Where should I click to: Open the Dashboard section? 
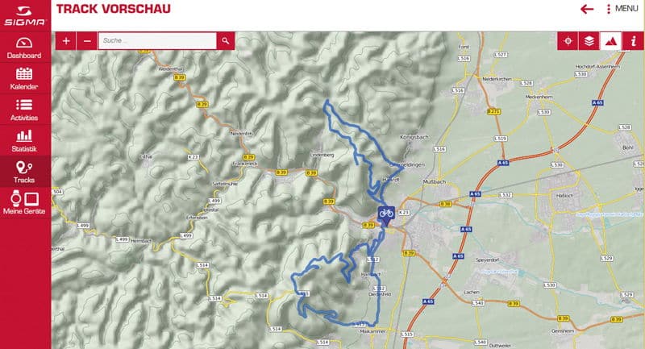coord(24,48)
